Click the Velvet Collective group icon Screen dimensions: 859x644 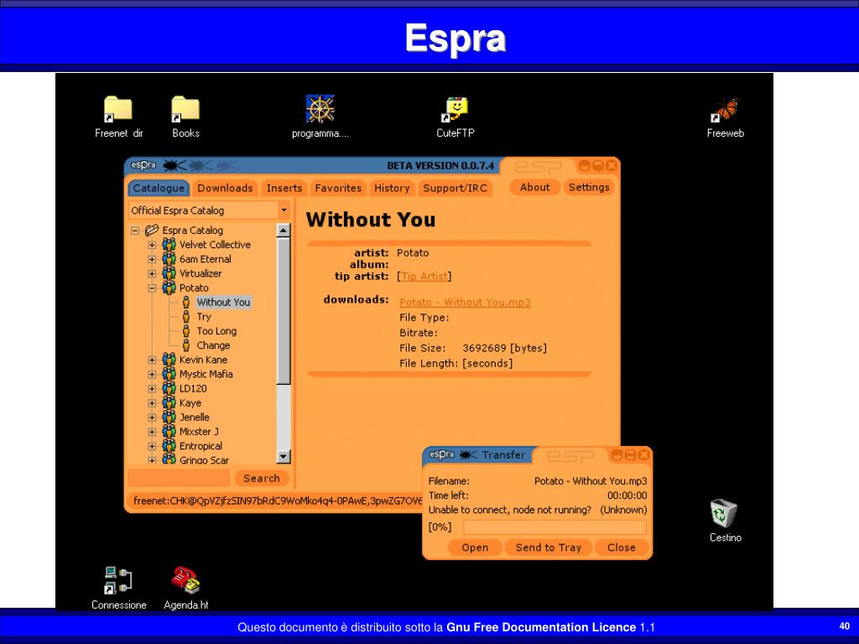coord(169,244)
